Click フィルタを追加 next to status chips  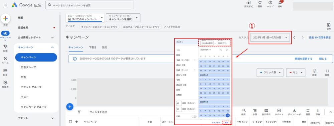tap(172, 27)
